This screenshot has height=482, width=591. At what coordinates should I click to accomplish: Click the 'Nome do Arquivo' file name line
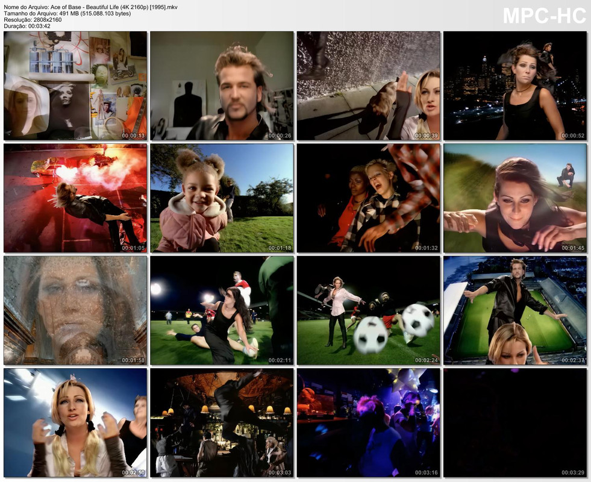pyautogui.click(x=90, y=7)
